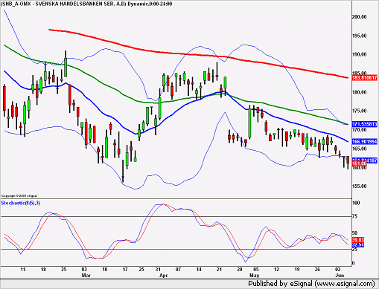The height and width of the screenshot is (289, 379).
Task: Click the 155.00 price axis label
Action: [359, 186]
